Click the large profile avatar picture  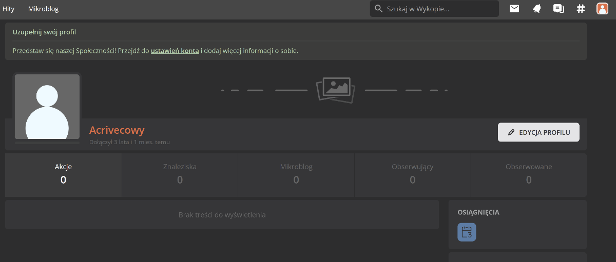47,107
